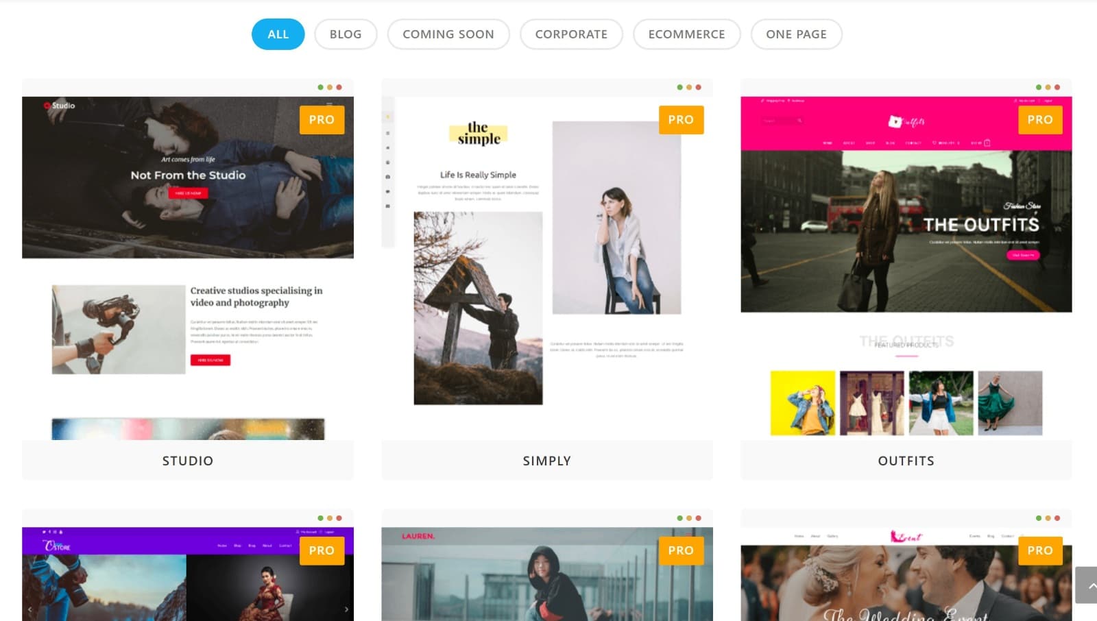Click the PRO badge on Studio theme
The image size is (1097, 621).
point(322,120)
